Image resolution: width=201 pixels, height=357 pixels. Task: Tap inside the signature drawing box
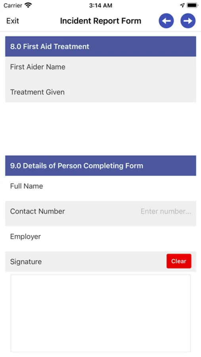tap(101, 313)
